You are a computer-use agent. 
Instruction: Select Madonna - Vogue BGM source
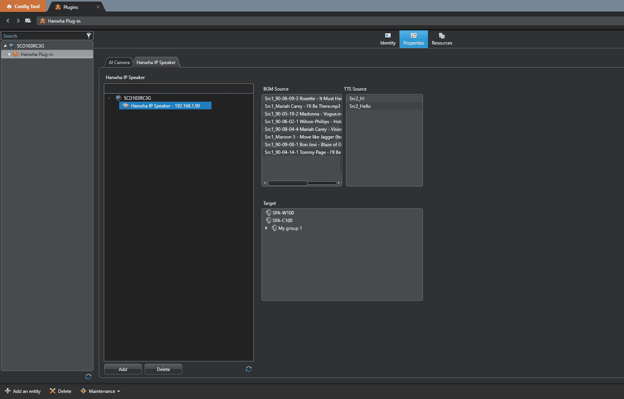(x=302, y=114)
